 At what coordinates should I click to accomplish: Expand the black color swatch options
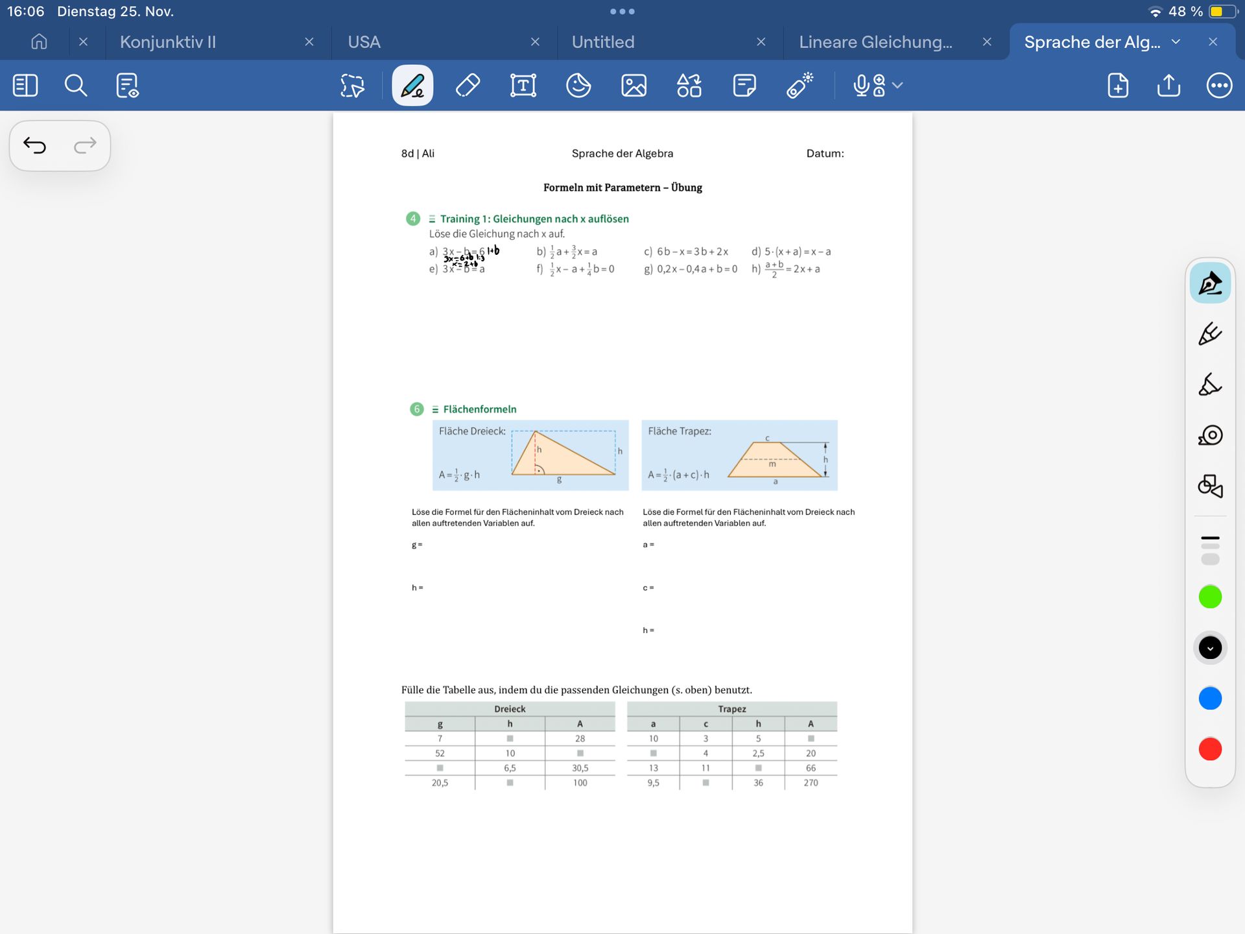pos(1210,648)
